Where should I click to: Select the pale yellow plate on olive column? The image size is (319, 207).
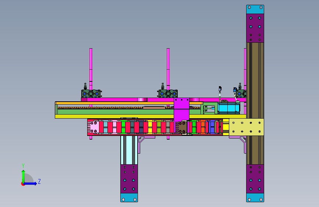[x=247, y=127]
